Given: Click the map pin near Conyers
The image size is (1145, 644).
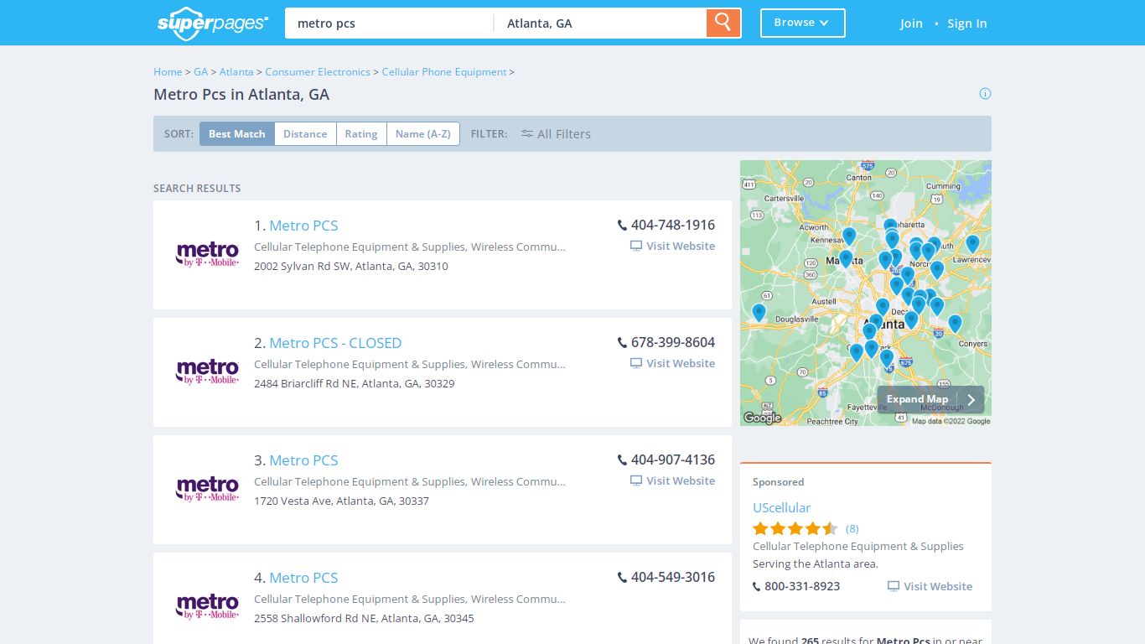Looking at the screenshot, I should point(955,324).
